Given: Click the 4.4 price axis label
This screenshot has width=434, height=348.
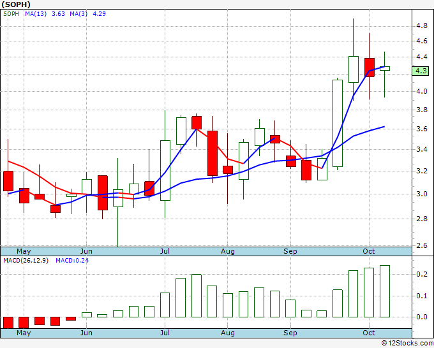Looking at the screenshot, I should (421, 57).
